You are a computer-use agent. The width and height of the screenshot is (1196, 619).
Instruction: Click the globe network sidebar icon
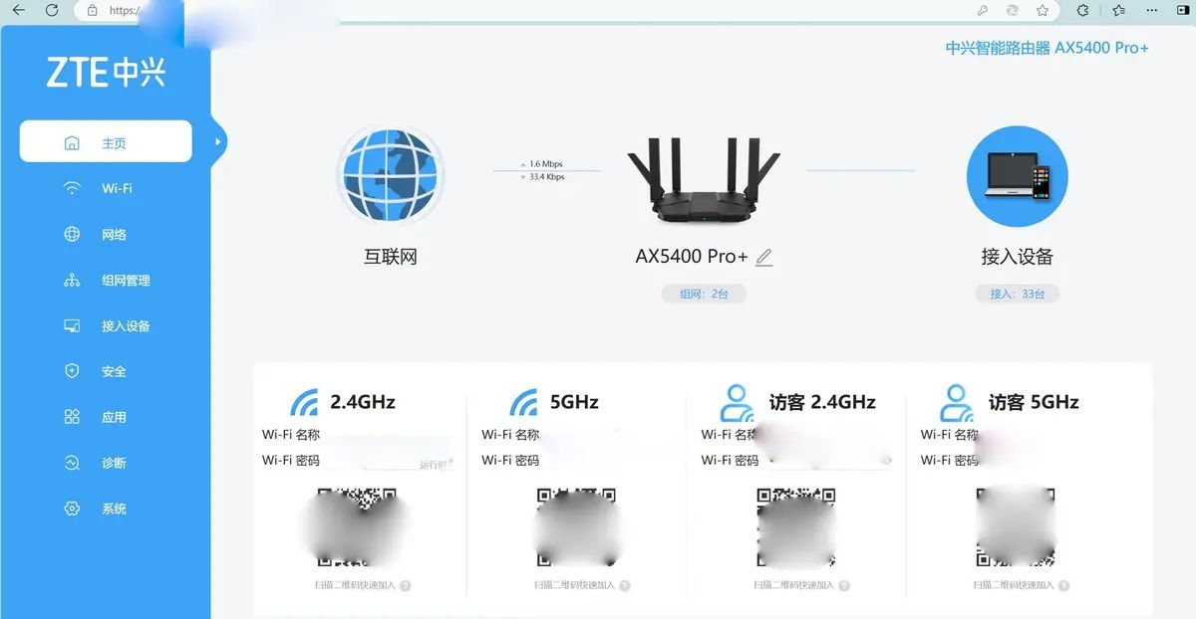pyautogui.click(x=72, y=235)
